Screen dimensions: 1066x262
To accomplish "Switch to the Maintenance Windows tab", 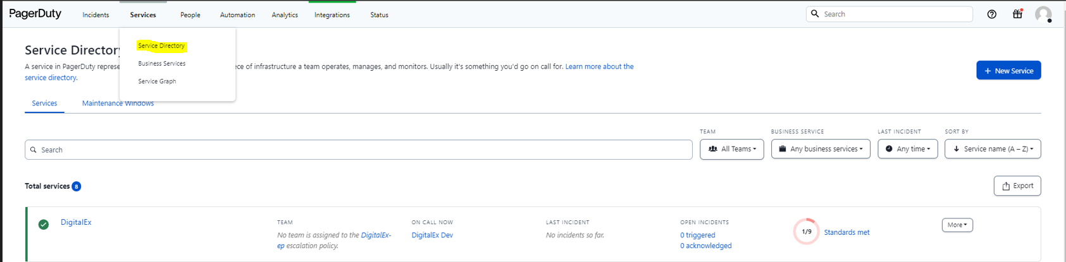I will pyautogui.click(x=118, y=104).
